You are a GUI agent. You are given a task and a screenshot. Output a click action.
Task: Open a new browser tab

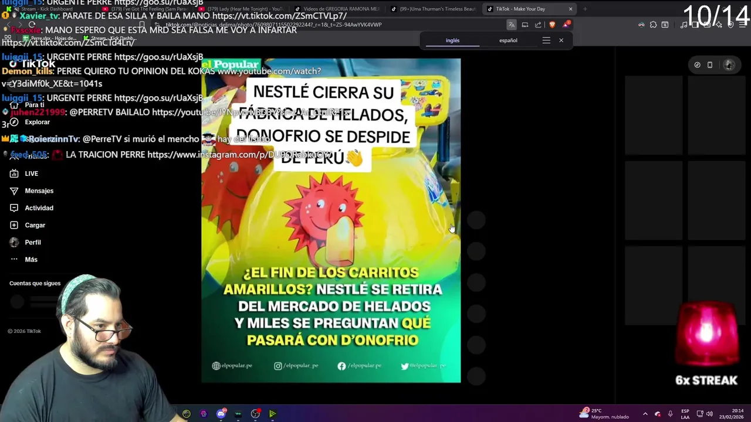585,9
